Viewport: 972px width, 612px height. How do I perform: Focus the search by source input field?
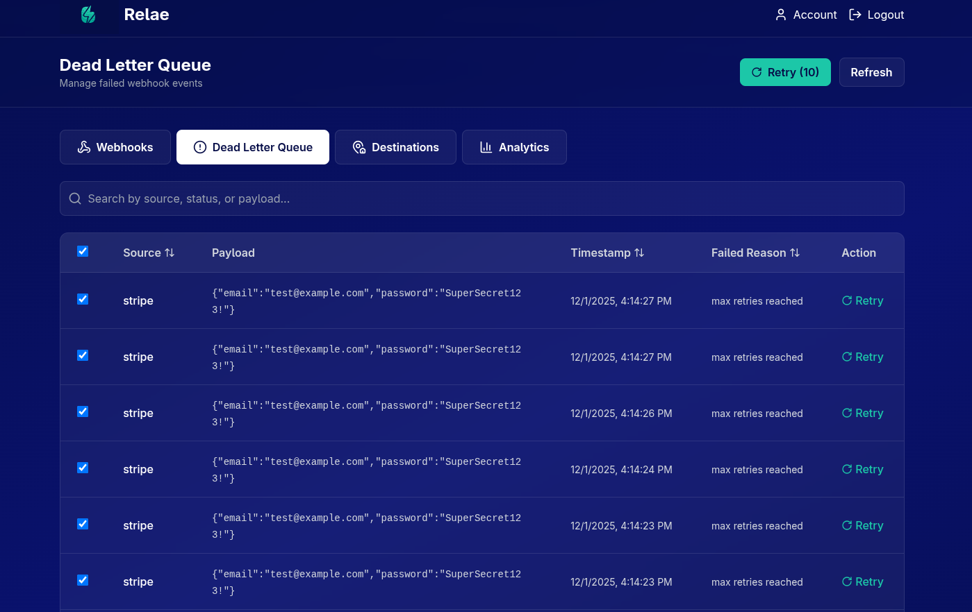coord(486,199)
